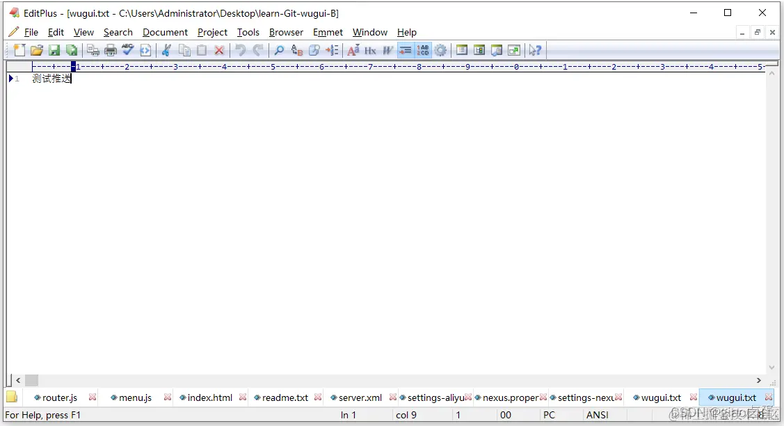
Task: Click the Redo arrow icon
Action: tap(258, 50)
